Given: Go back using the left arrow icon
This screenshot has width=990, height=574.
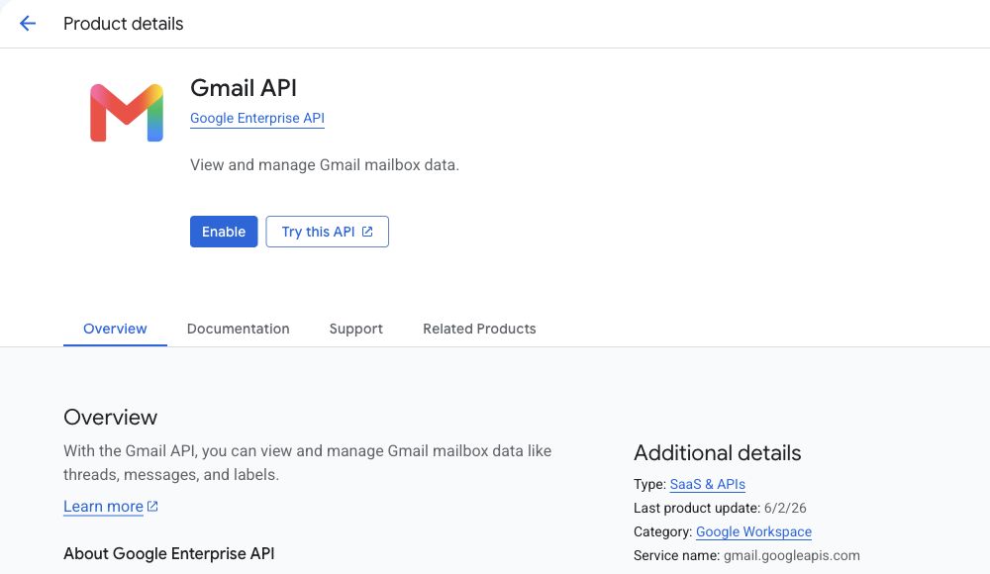Looking at the screenshot, I should [x=27, y=24].
